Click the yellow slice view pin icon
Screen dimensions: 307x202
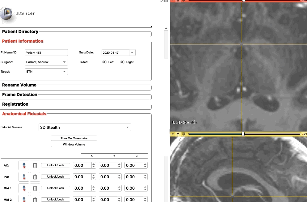click(x=173, y=134)
